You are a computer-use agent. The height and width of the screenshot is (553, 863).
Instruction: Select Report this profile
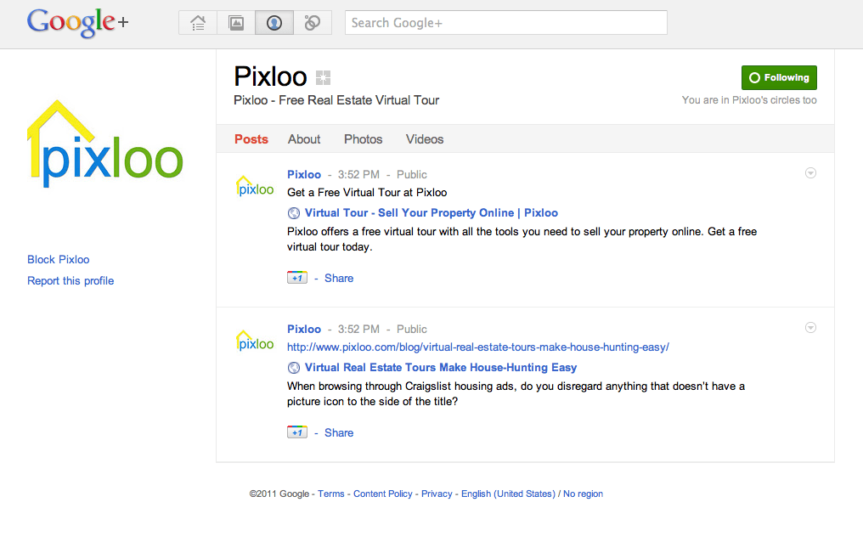(70, 280)
